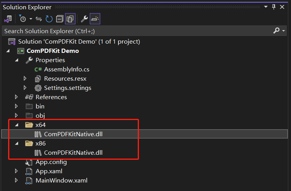Click the App.config wrench file icon
Viewport: 291px width, 191px height.
29,162
